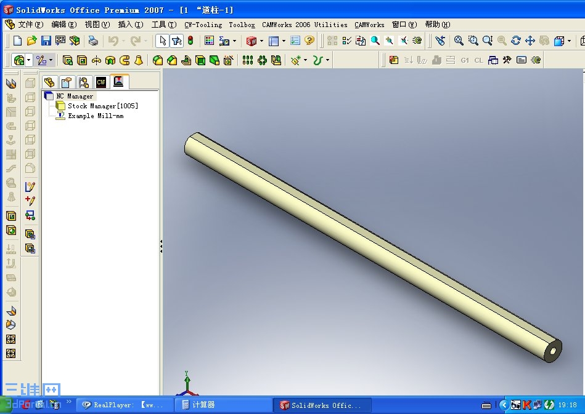Select Example Mill-mm machine item

(96, 116)
